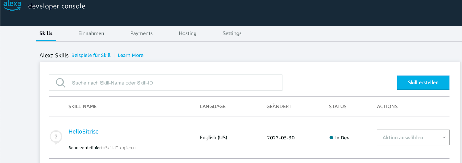
Task: Open the Beispiele für Skill link
Action: coord(91,55)
